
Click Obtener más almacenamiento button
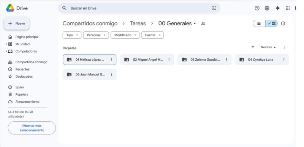[32, 128]
